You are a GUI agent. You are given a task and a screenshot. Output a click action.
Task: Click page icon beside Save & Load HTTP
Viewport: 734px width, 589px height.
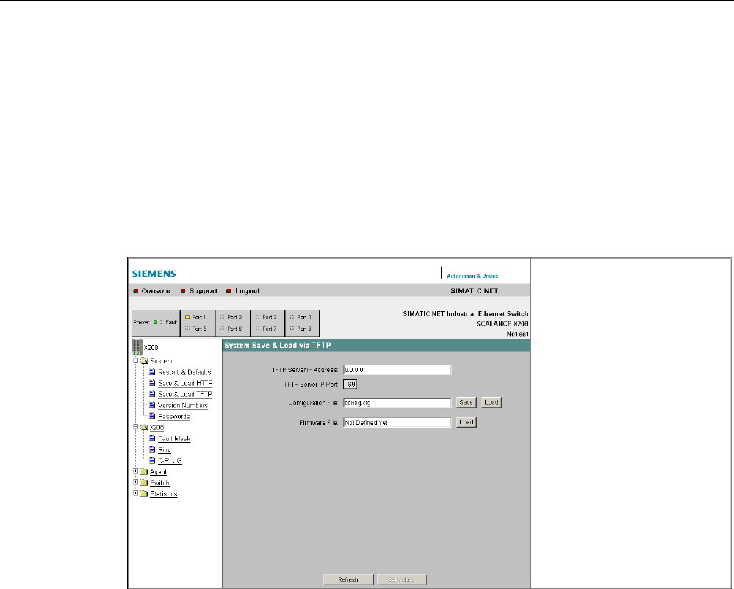point(152,383)
